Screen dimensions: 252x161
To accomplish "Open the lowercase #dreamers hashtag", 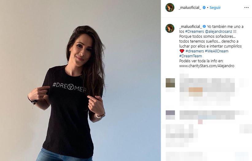I will (x=195, y=51).
